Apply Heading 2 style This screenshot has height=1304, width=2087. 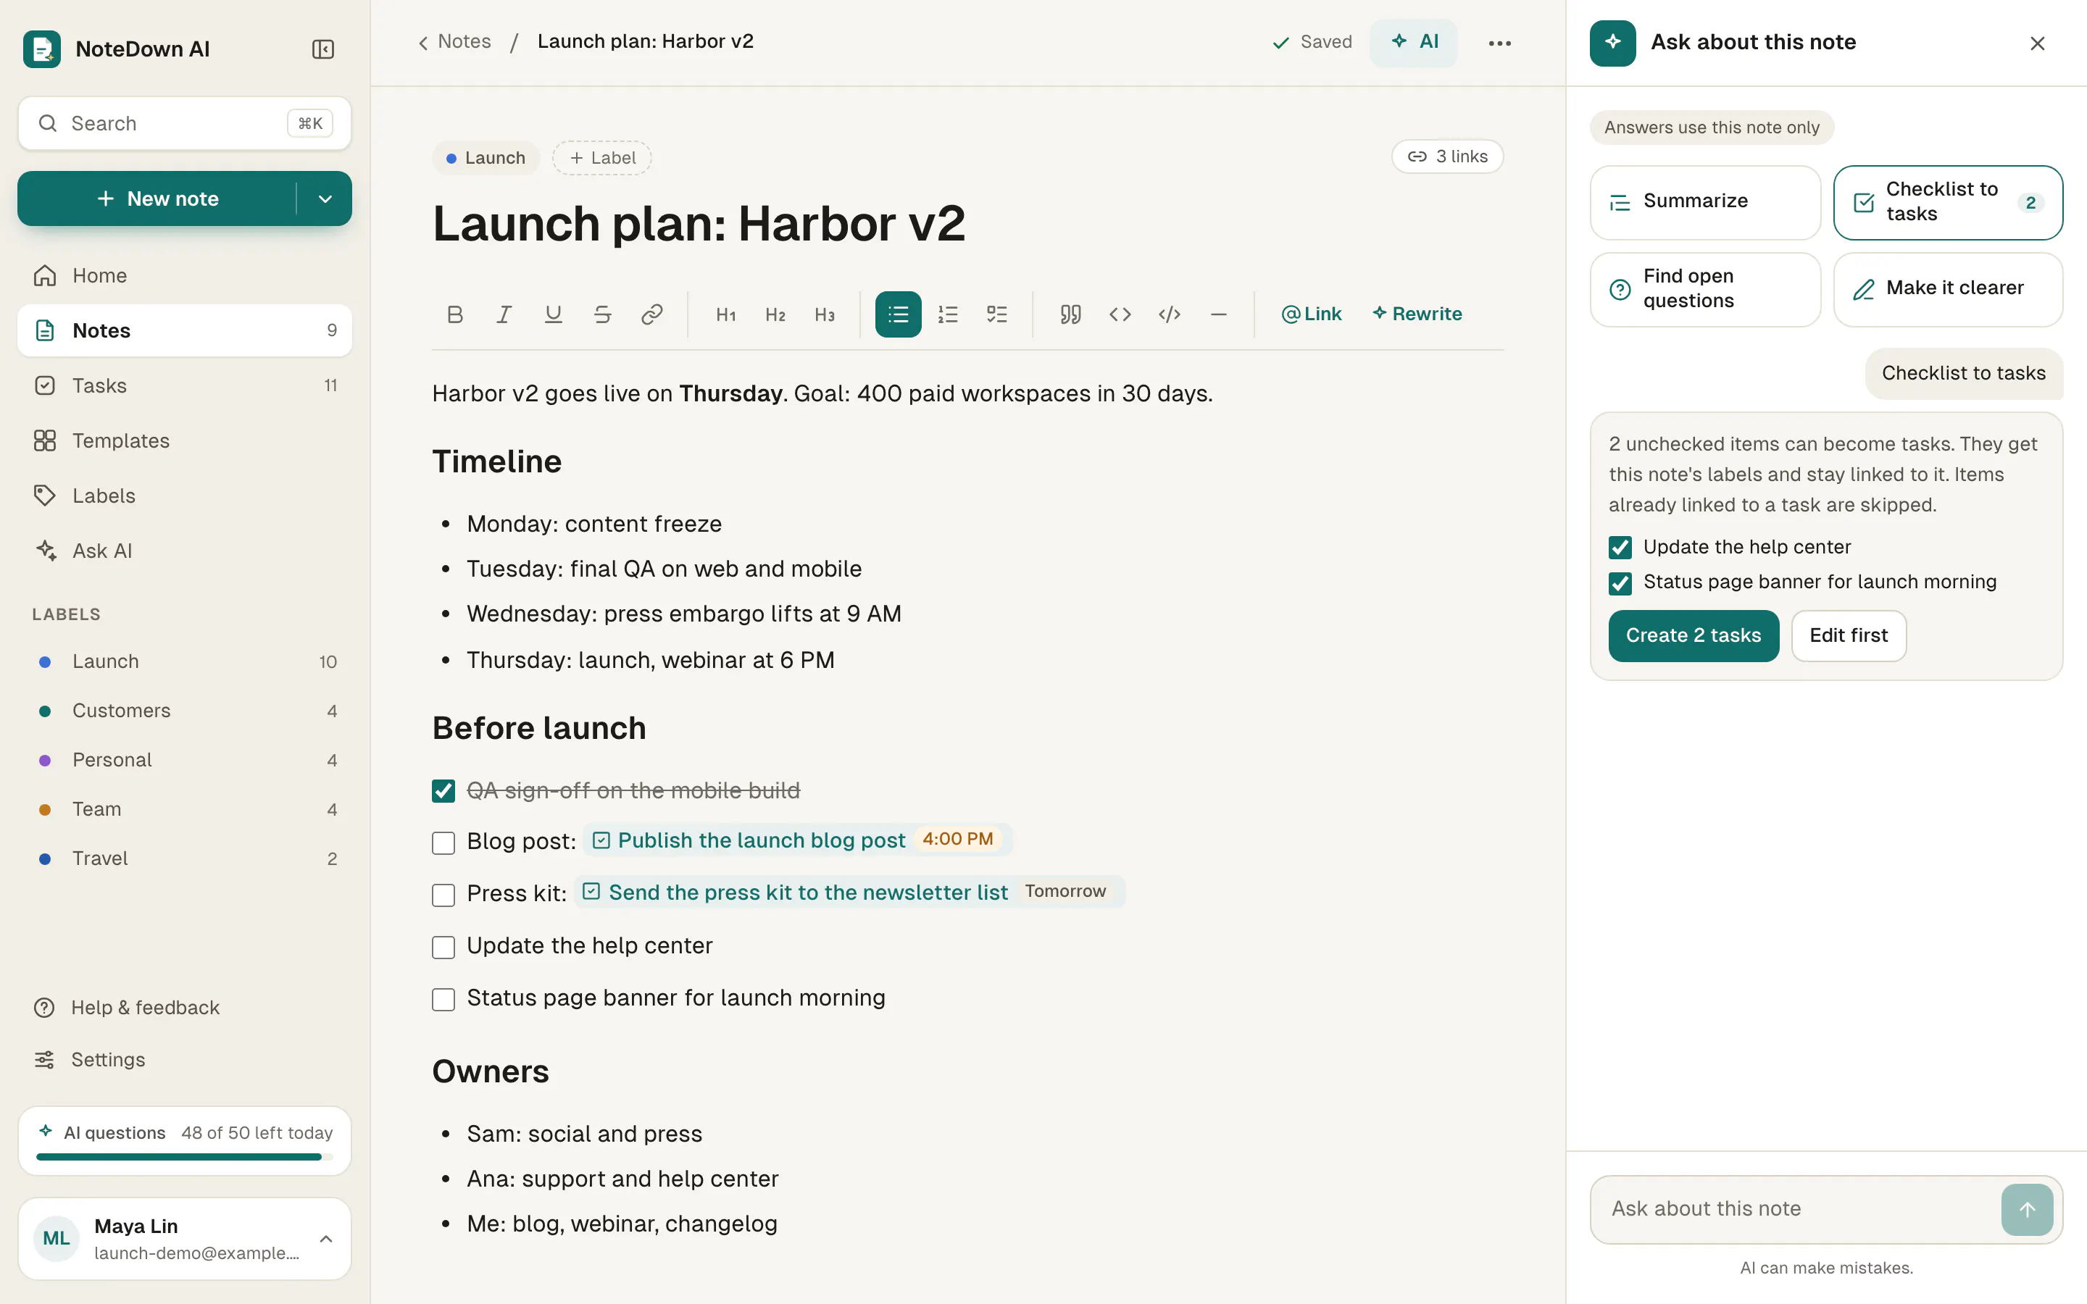pos(775,314)
